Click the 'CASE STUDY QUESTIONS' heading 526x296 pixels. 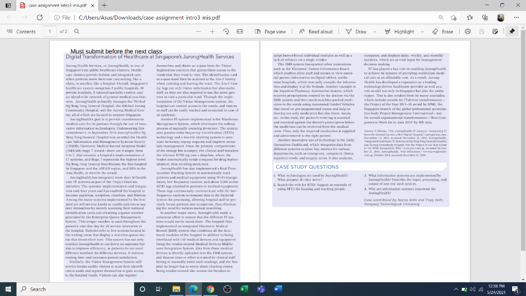307,167
